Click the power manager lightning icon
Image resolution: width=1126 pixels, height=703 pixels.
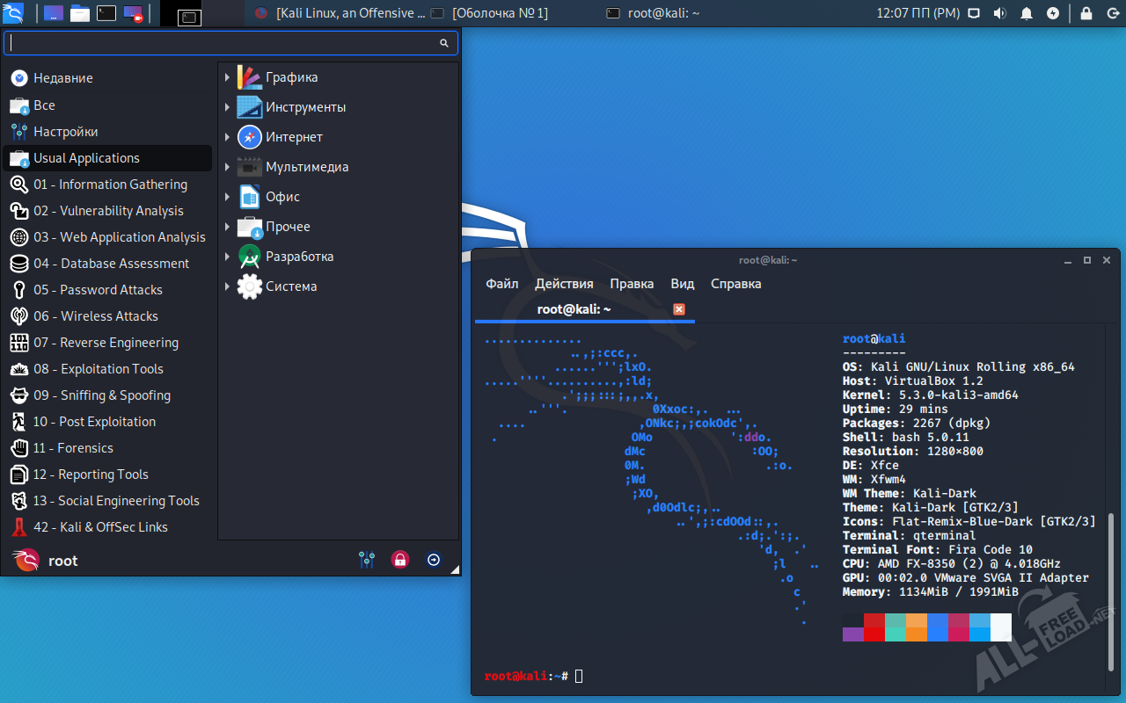[x=1053, y=13]
